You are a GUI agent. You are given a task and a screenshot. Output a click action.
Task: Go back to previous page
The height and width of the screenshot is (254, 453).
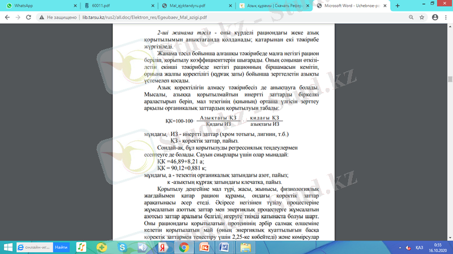(7, 17)
